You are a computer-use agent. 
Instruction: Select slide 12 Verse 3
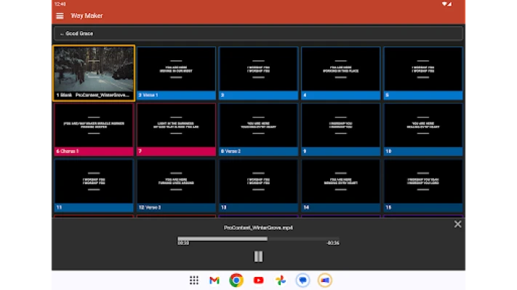176,186
